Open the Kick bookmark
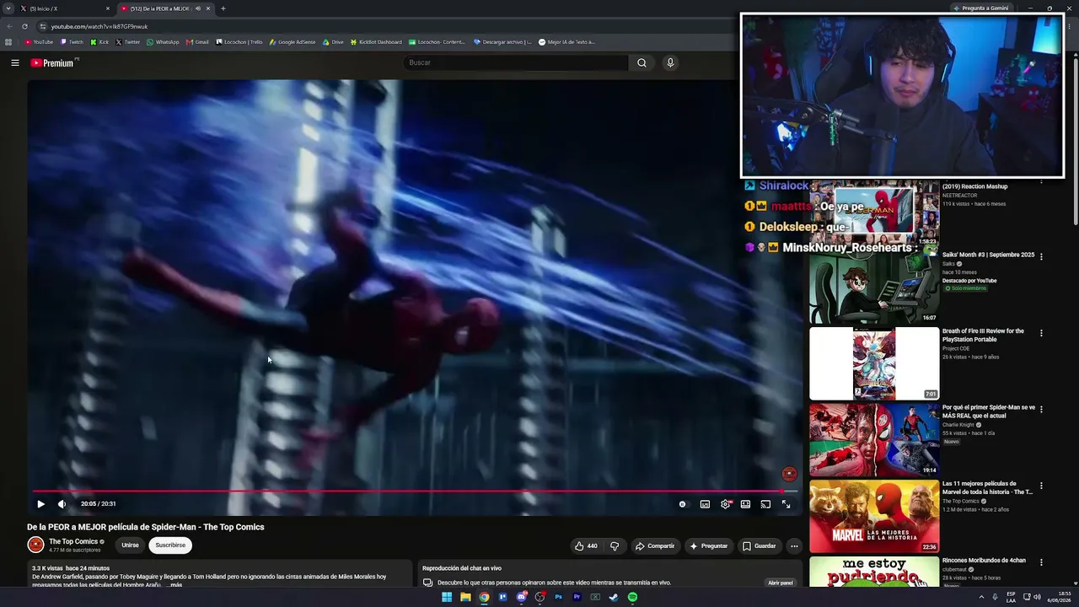This screenshot has width=1079, height=607. tap(100, 41)
